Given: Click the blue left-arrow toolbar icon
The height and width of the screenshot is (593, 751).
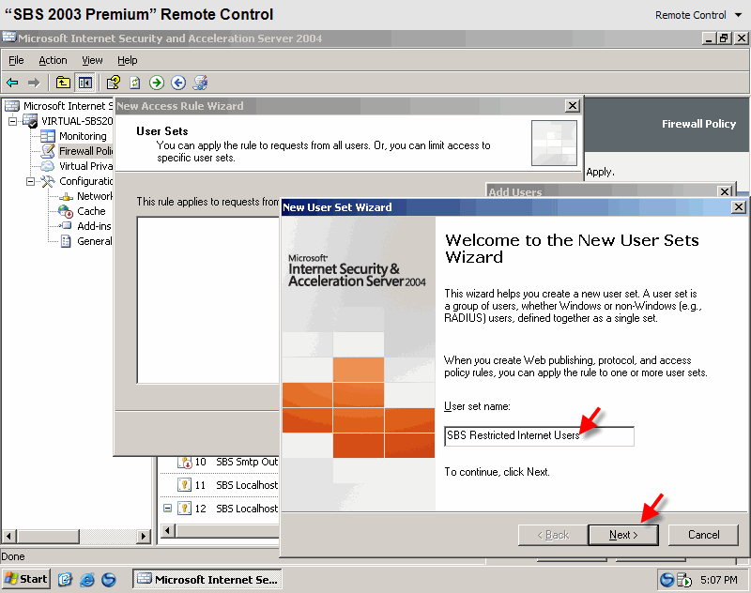Looking at the screenshot, I should click(x=178, y=83).
